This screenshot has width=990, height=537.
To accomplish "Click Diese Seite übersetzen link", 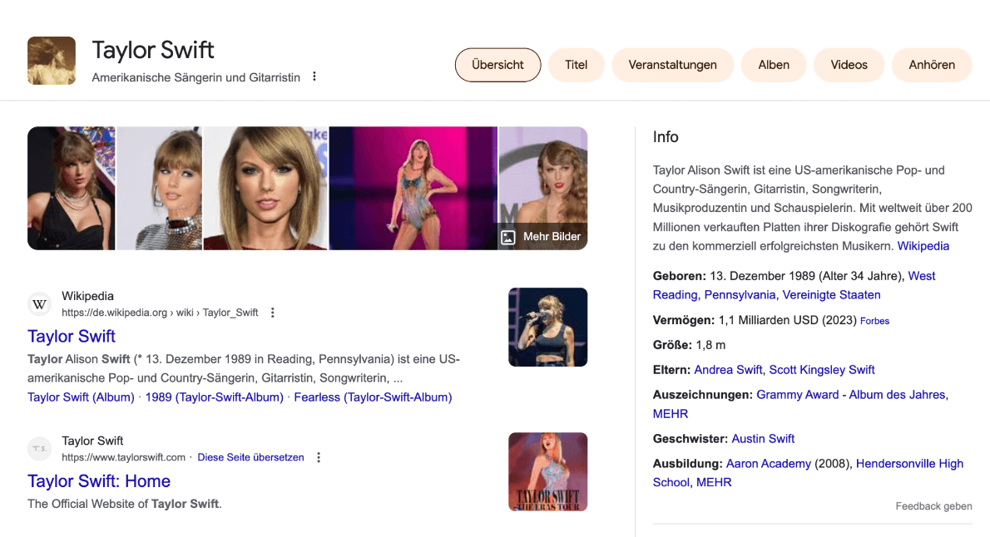I will tap(250, 457).
